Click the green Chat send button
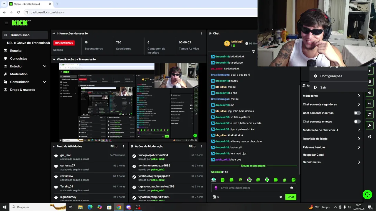This screenshot has width=376, height=211. [291, 197]
